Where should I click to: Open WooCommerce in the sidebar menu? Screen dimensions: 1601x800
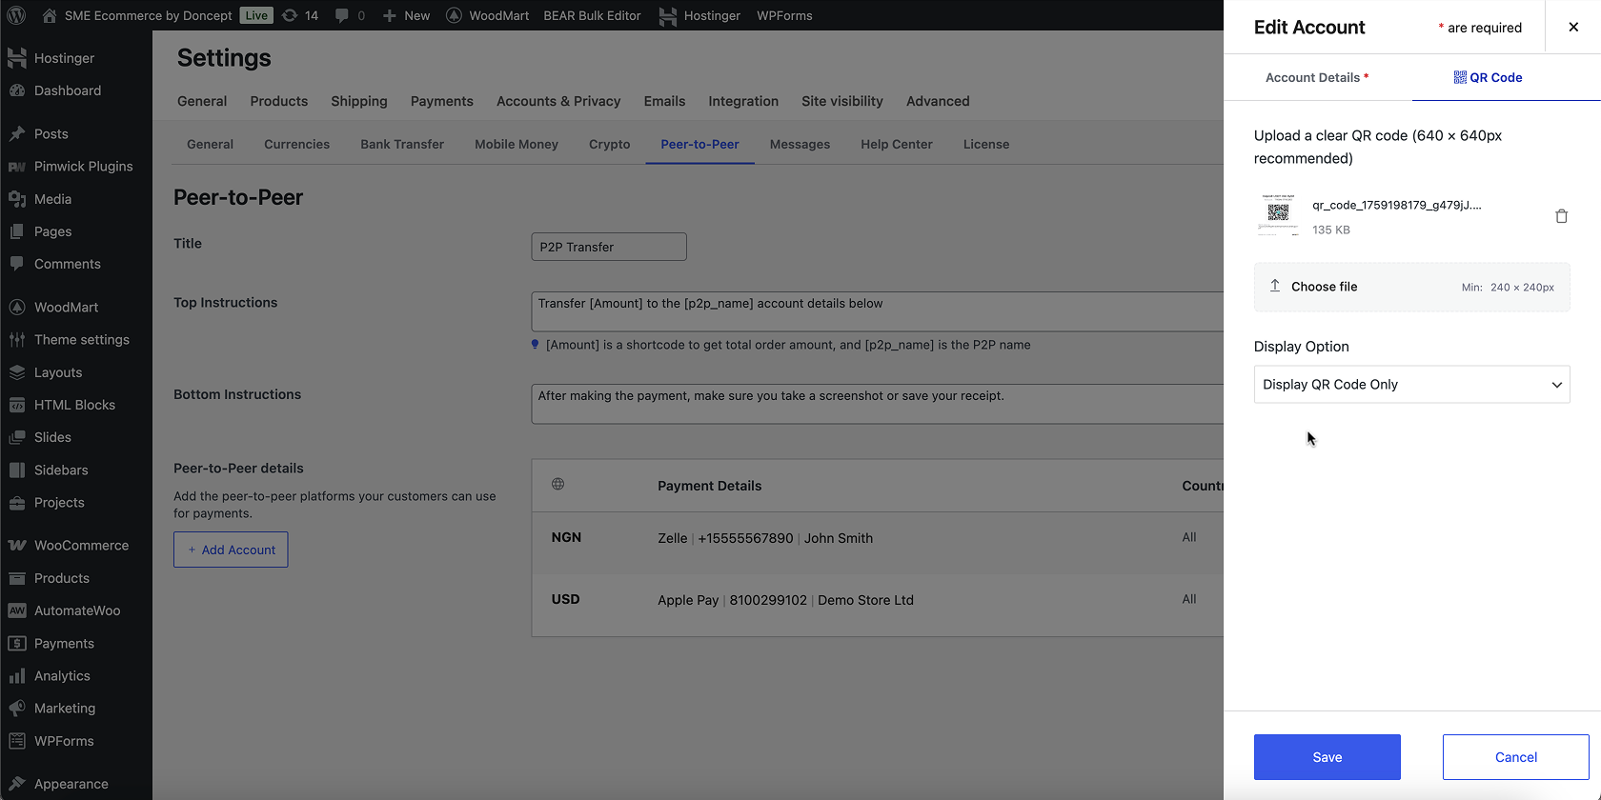pos(81,545)
